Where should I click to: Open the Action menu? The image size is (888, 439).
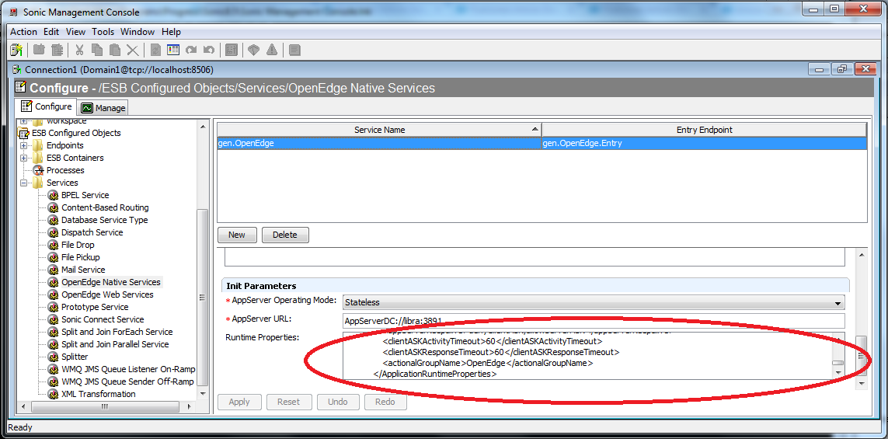click(x=24, y=32)
